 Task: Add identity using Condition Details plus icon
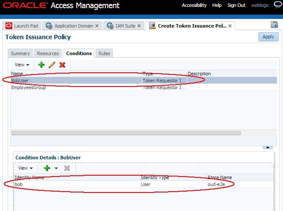47,168
